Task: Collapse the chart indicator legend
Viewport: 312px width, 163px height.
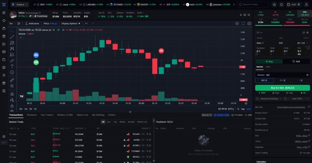Action: click(x=21, y=38)
